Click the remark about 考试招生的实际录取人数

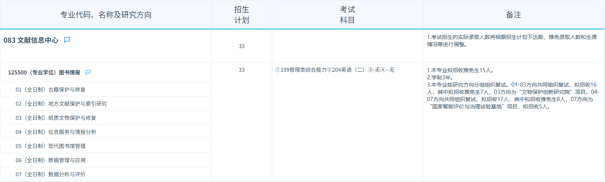click(x=512, y=40)
